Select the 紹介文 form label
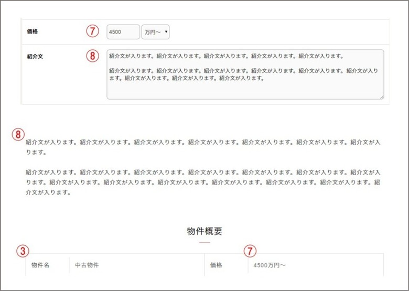 point(35,56)
